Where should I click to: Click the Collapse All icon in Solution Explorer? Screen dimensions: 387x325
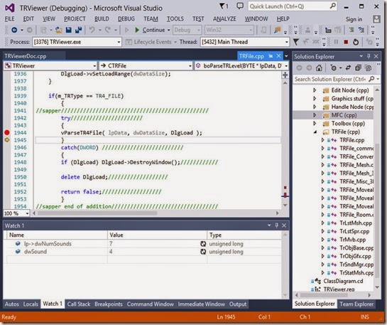358,68
